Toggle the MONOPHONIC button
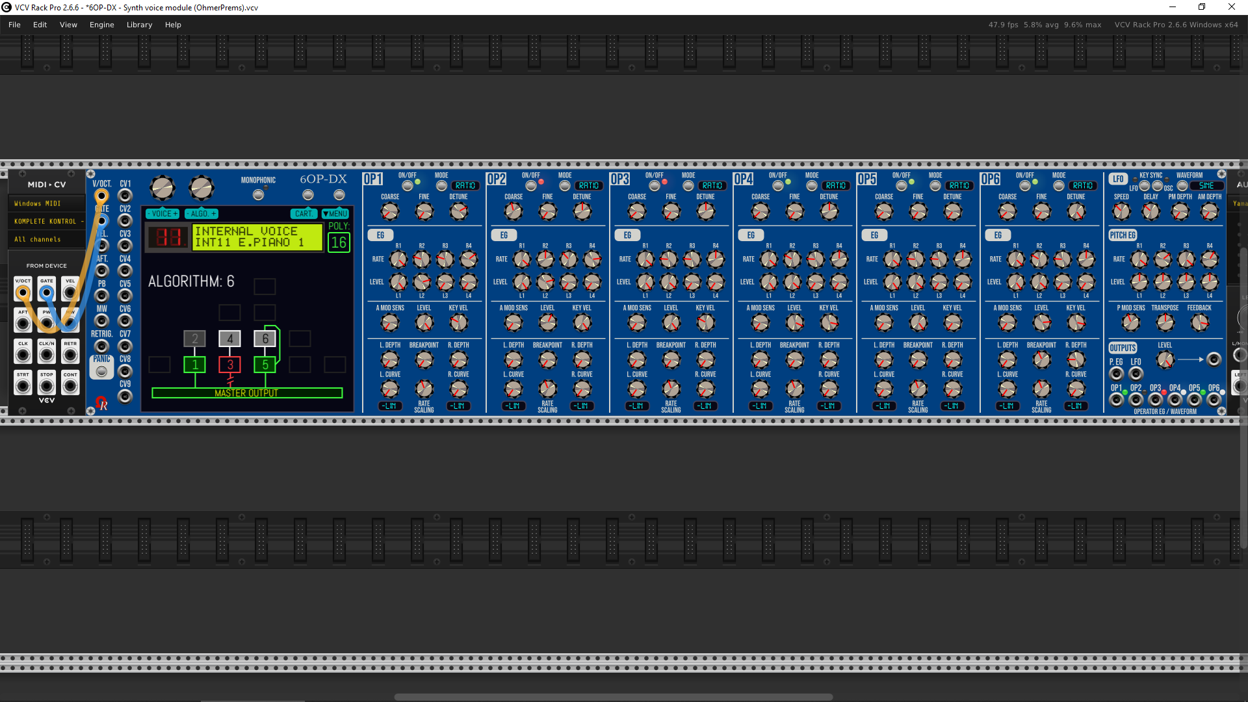Image resolution: width=1248 pixels, height=702 pixels. (258, 194)
